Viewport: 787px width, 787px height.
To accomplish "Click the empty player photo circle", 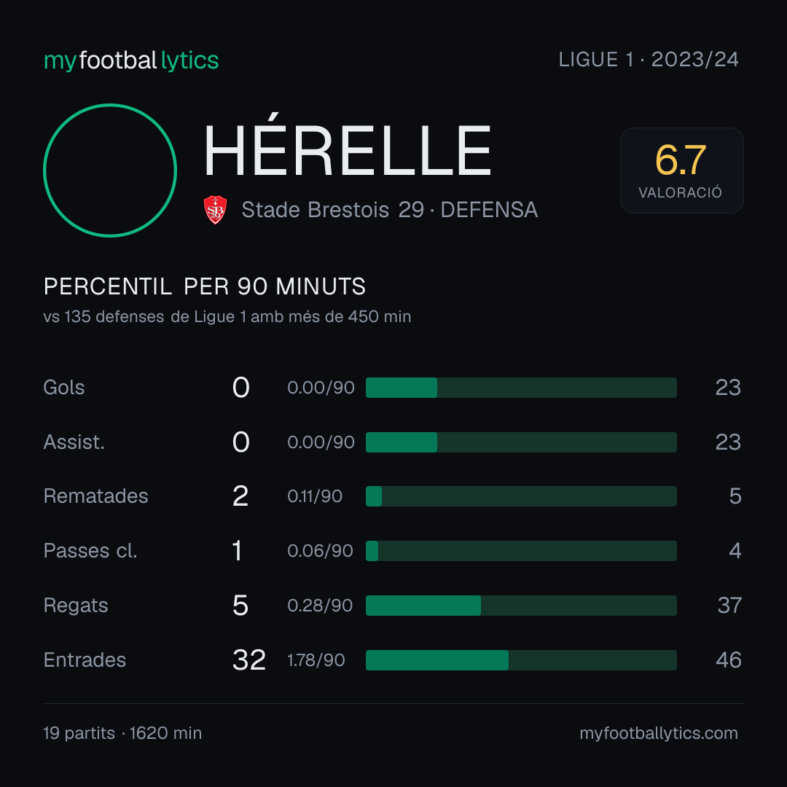I will [110, 170].
